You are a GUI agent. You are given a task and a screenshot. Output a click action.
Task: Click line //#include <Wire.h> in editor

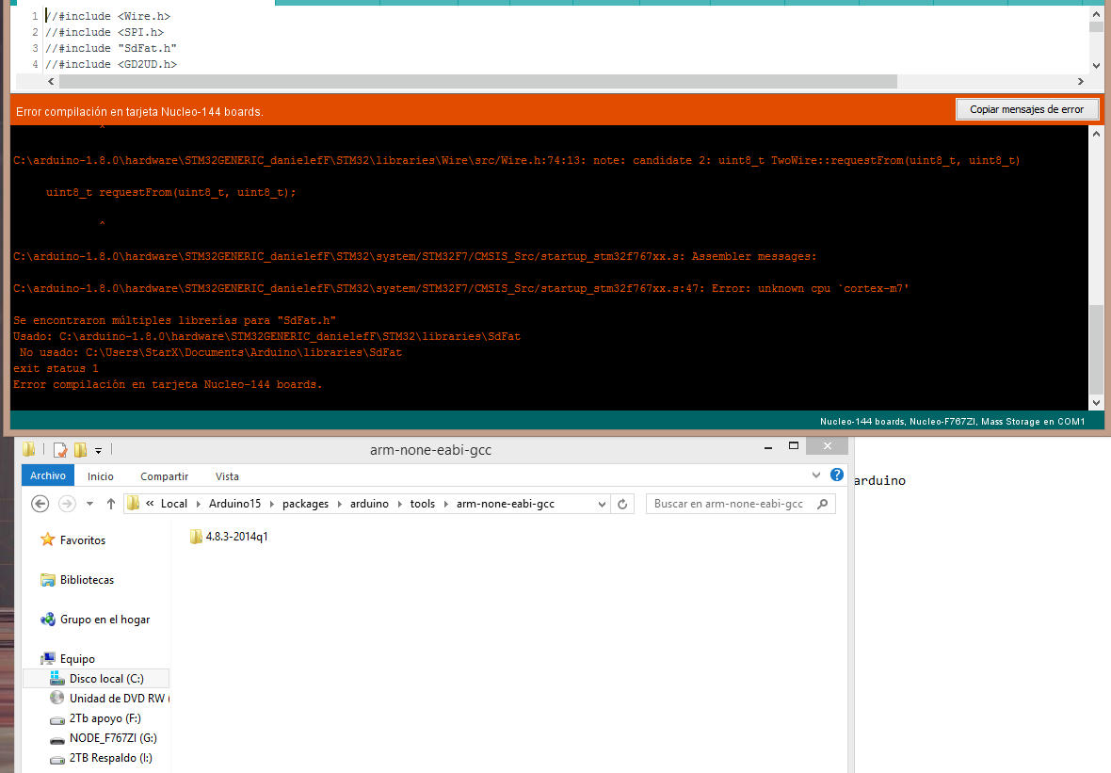pos(107,16)
